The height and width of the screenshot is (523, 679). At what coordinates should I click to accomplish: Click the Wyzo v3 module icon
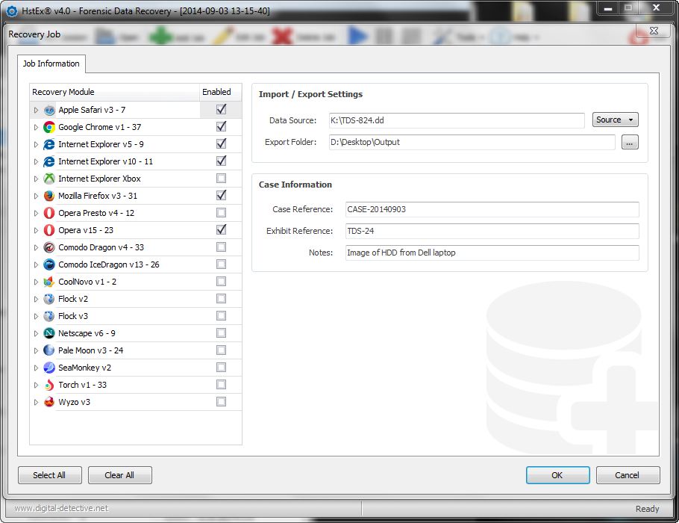click(49, 402)
